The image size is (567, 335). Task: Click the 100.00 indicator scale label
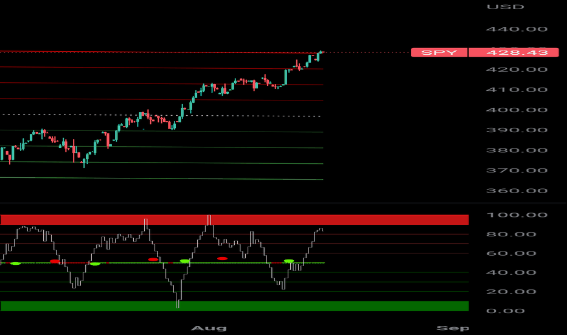click(517, 215)
